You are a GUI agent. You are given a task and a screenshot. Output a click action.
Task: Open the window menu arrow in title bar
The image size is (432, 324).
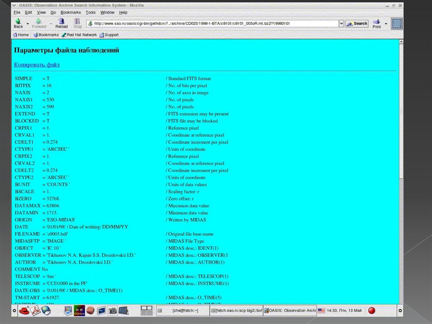click(x=14, y=5)
